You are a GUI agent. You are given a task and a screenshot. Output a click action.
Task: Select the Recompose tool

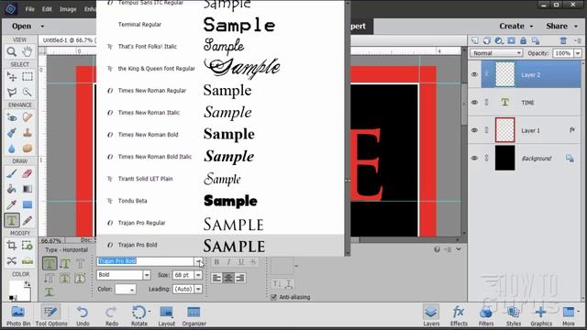click(27, 246)
